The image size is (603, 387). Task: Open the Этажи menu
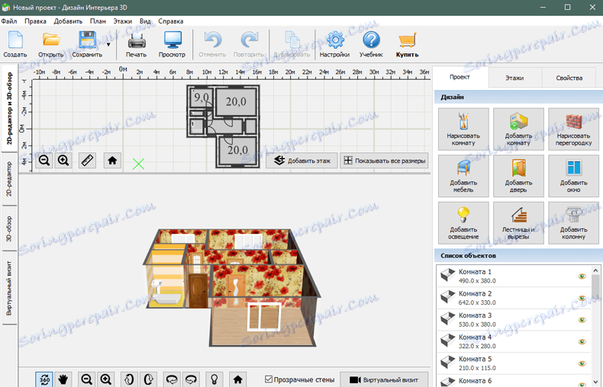pos(122,21)
